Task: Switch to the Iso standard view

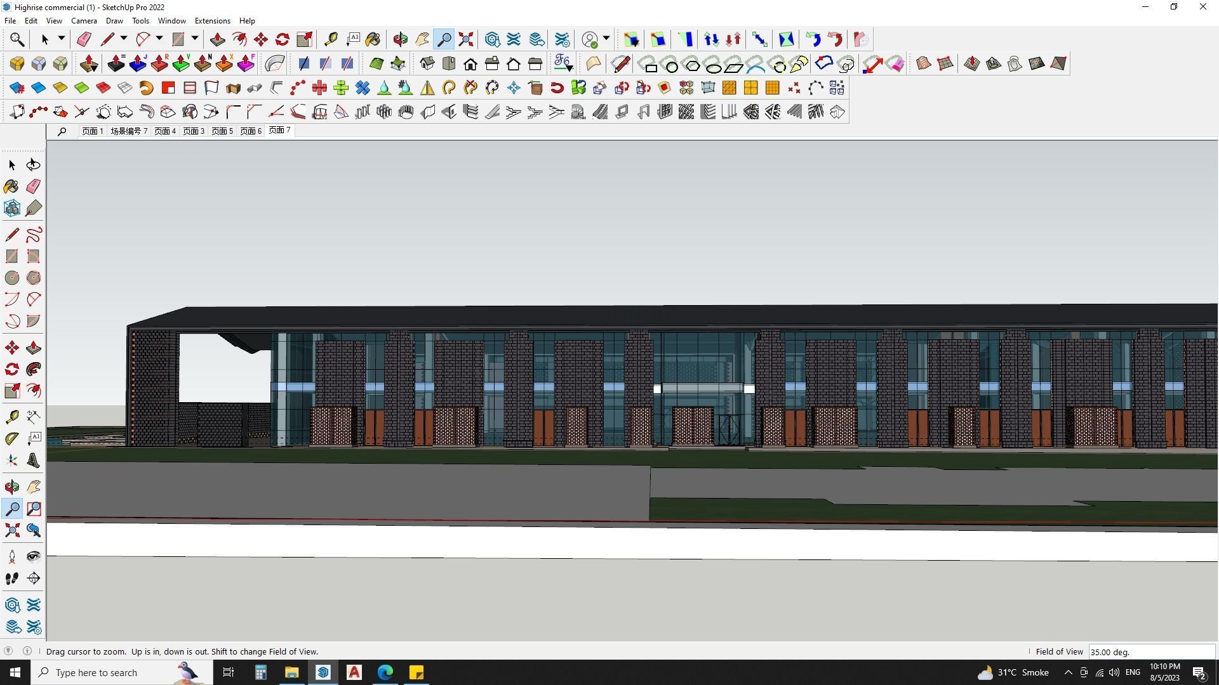Action: pos(427,63)
